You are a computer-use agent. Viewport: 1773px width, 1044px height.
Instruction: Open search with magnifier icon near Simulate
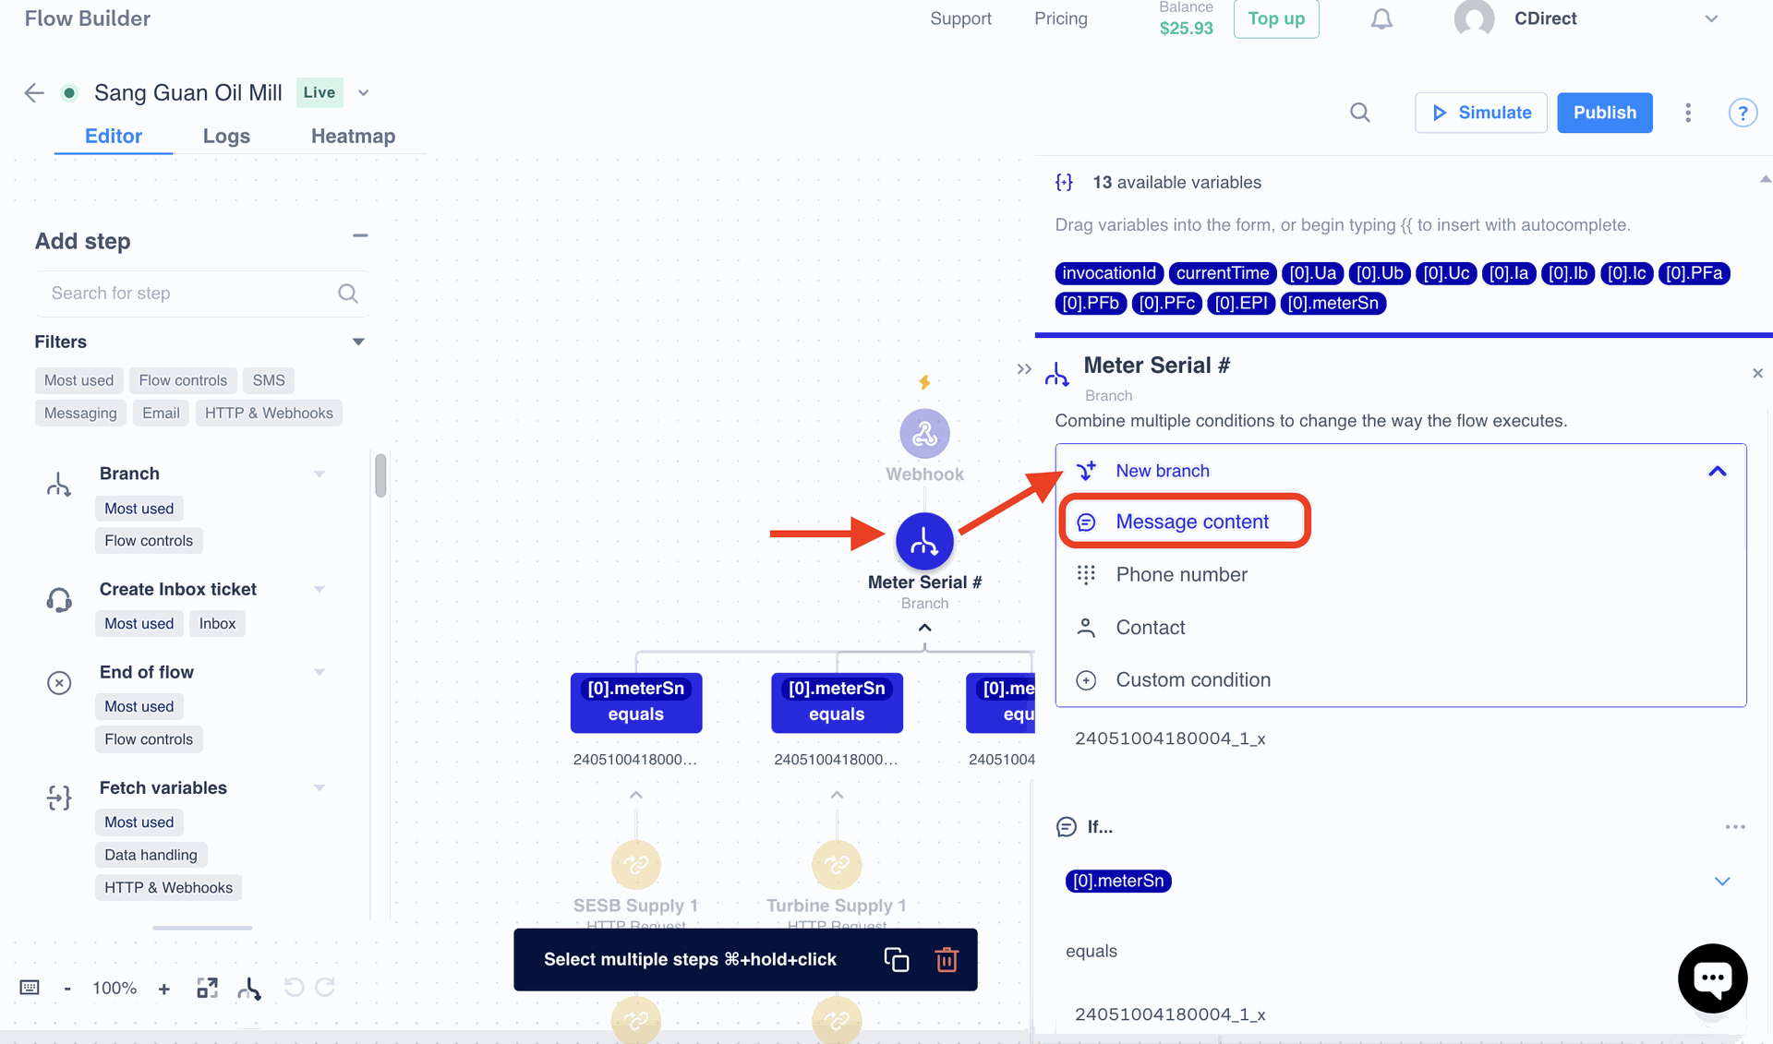point(1359,113)
